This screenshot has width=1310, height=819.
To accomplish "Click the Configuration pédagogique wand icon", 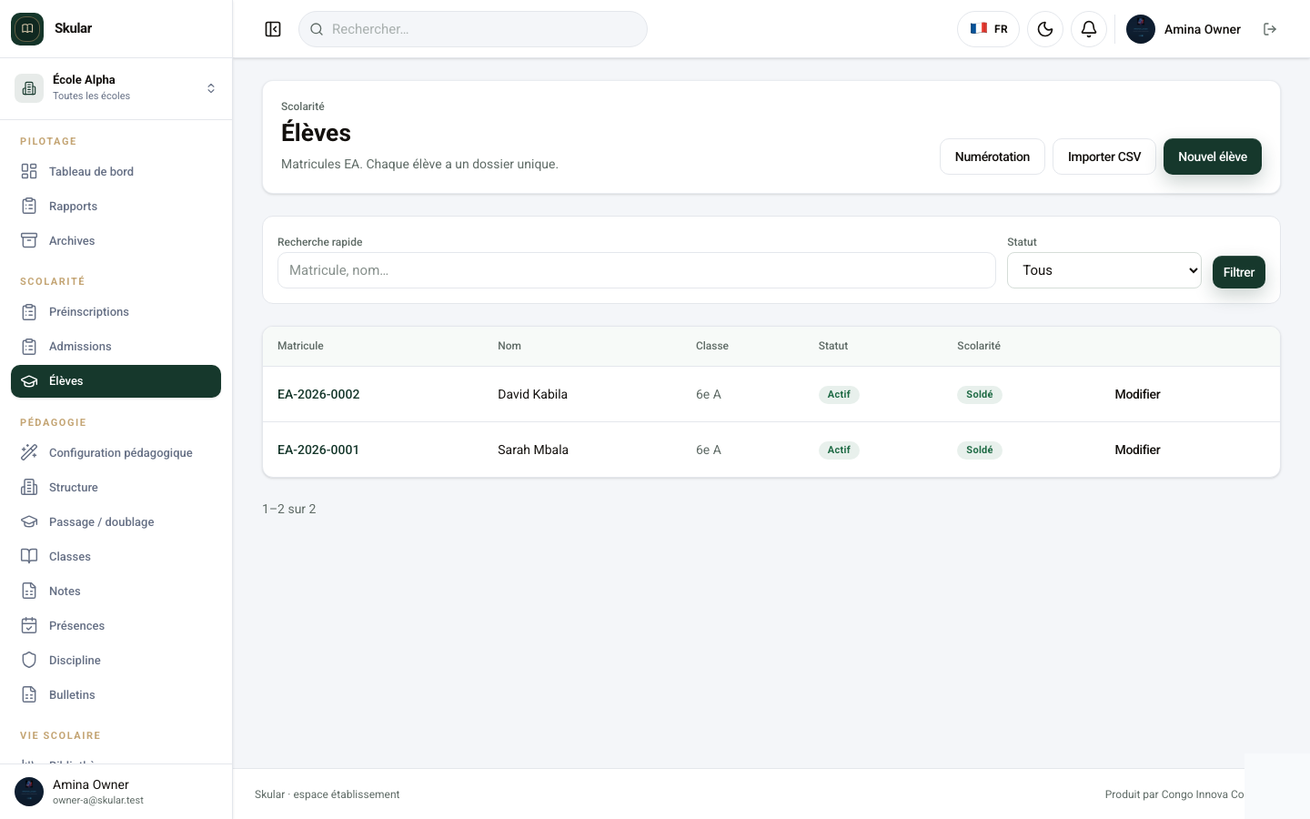I will pyautogui.click(x=29, y=452).
